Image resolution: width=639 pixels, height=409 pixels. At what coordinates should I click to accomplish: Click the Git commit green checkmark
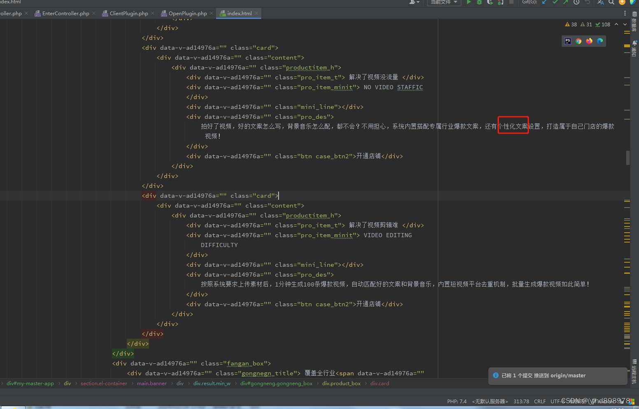(x=555, y=2)
